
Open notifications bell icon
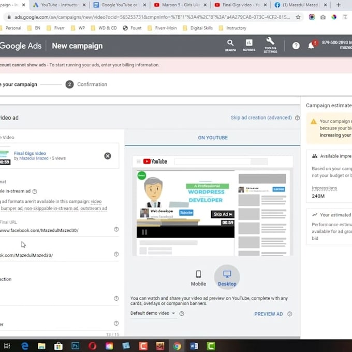[x=311, y=46]
